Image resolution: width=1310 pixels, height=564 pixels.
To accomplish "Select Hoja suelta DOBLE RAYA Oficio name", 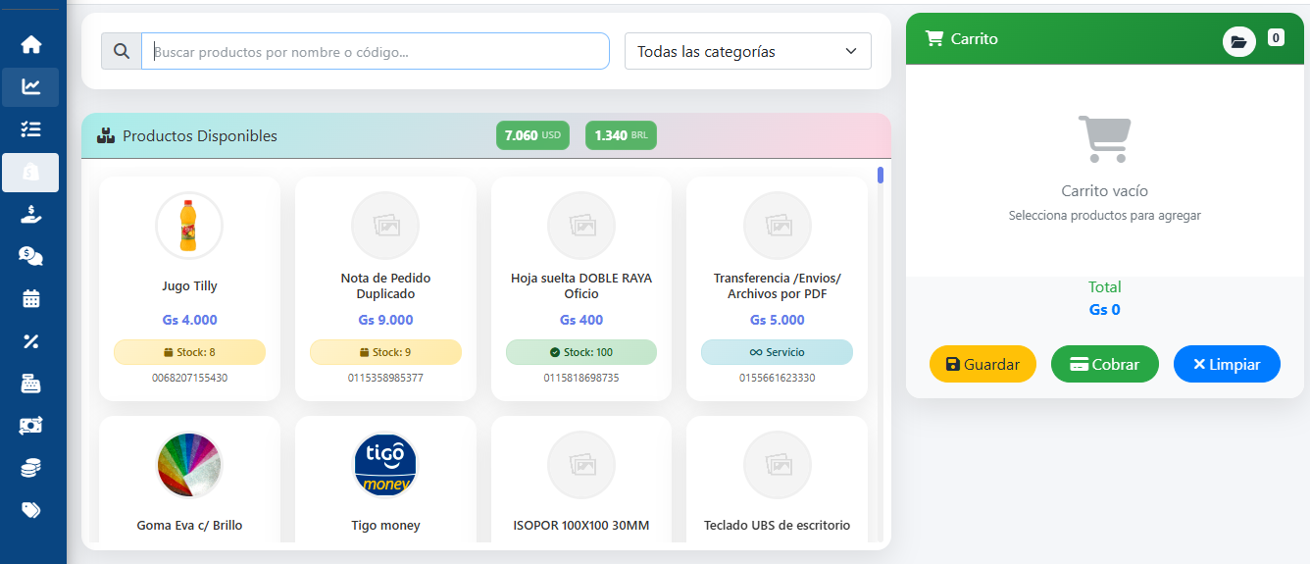I will coord(581,286).
